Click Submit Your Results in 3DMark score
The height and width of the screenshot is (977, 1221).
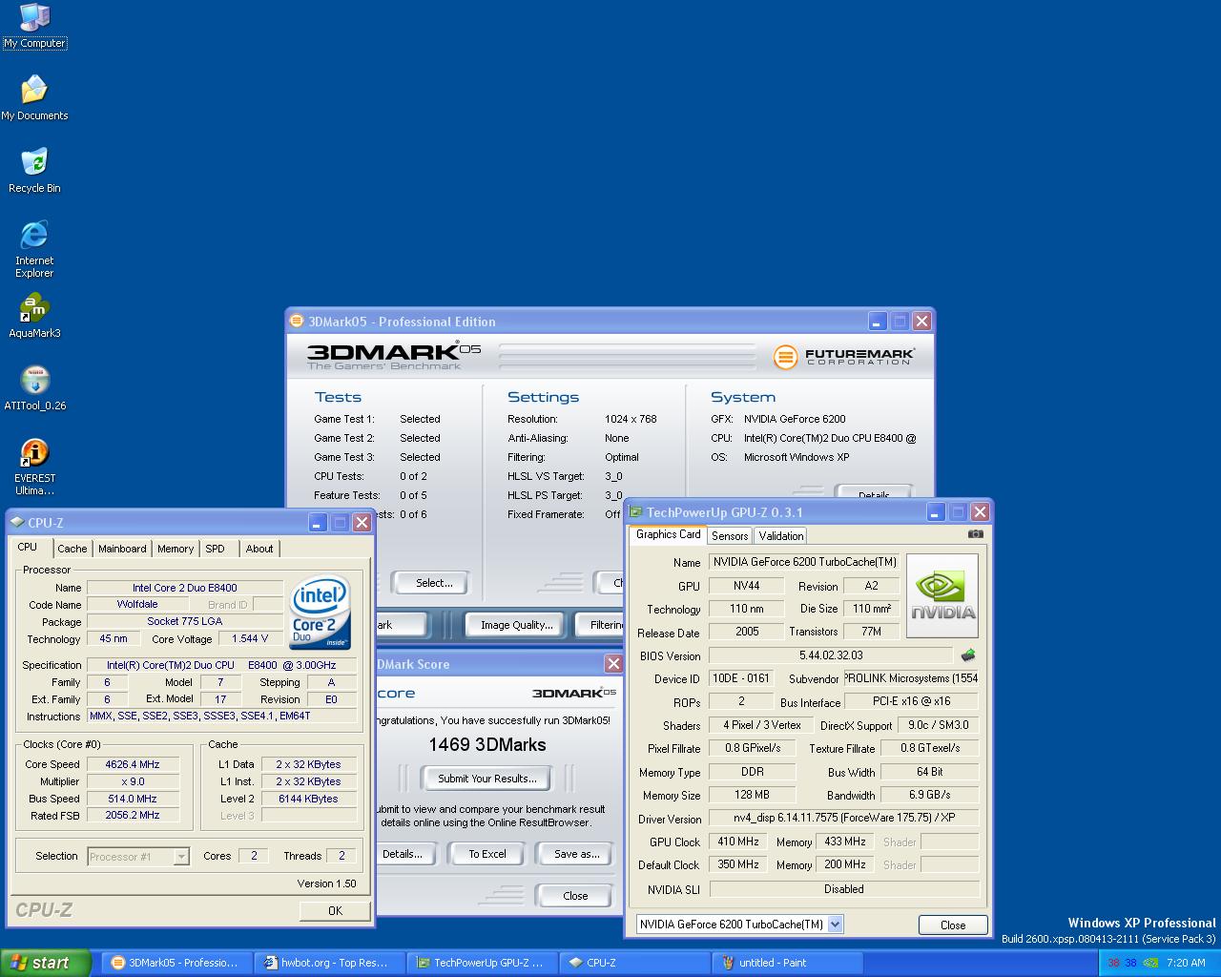[486, 779]
